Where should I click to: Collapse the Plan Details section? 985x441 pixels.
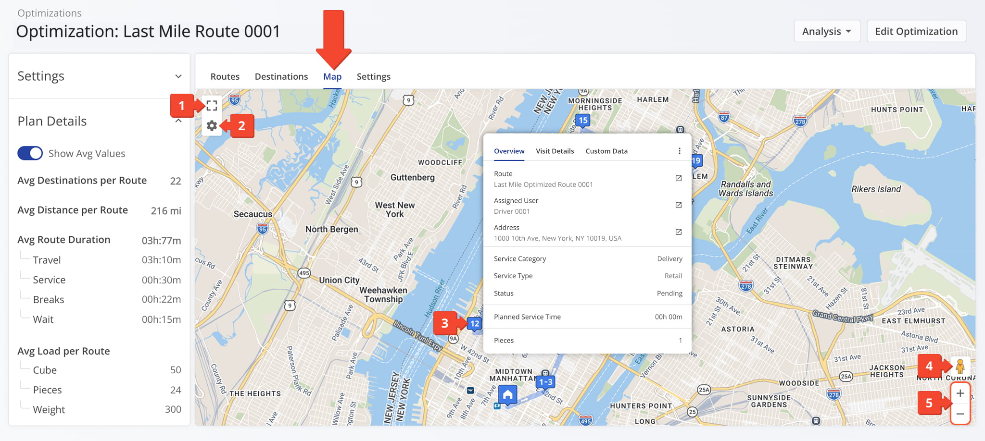tap(178, 121)
